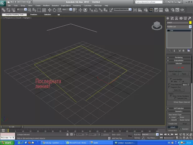Toggle the Show Vertex Numbers checkbox
This screenshot has height=145, width=193.
(171, 96)
